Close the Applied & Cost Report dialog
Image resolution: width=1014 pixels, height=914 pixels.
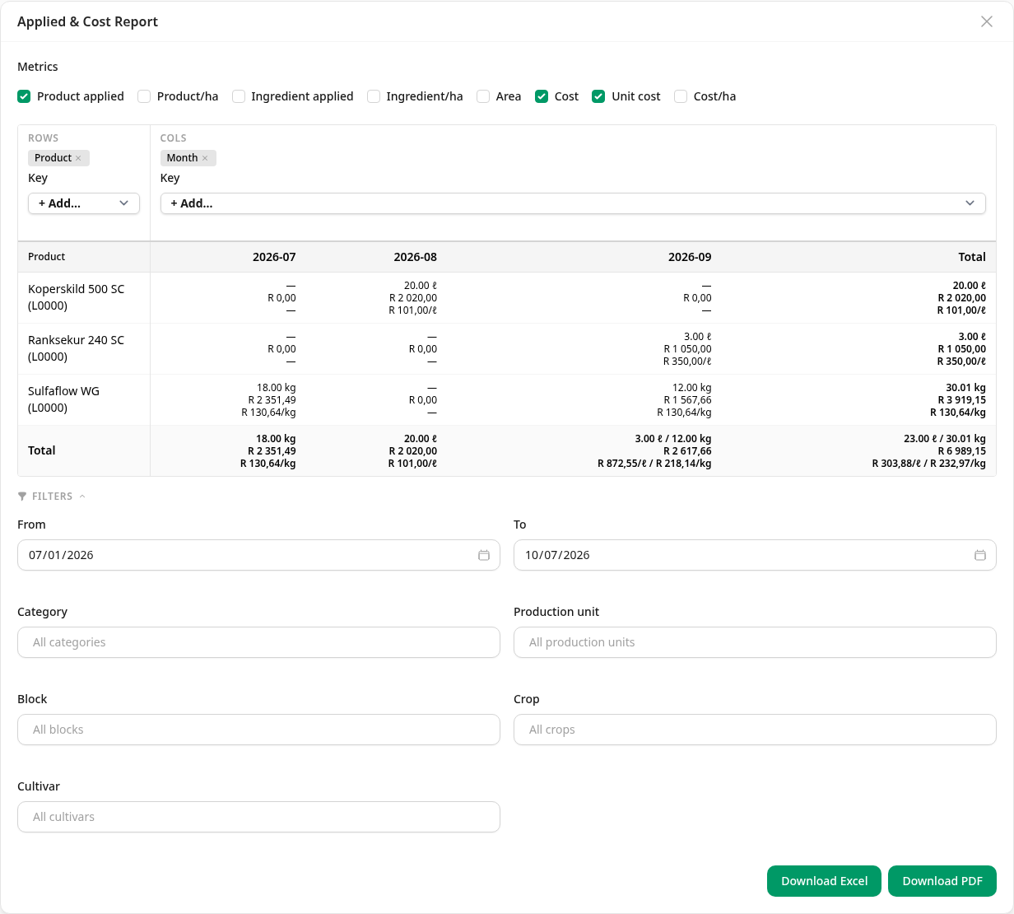click(986, 21)
